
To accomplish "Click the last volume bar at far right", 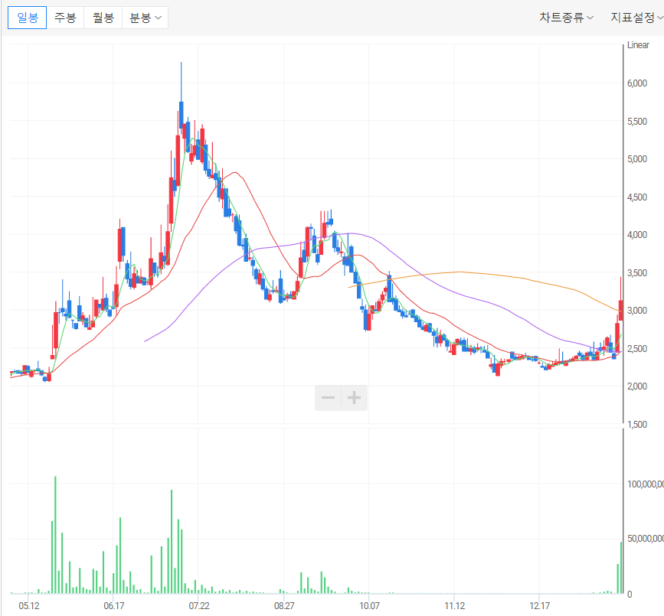I will [x=621, y=568].
